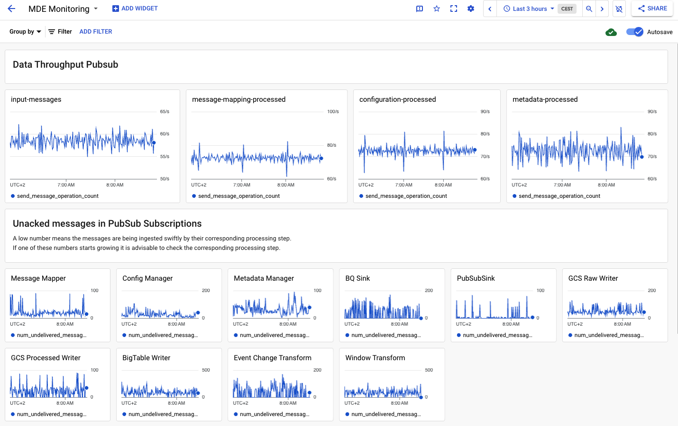
Task: Click the zoom magnifier in the time range bar
Action: pos(589,9)
